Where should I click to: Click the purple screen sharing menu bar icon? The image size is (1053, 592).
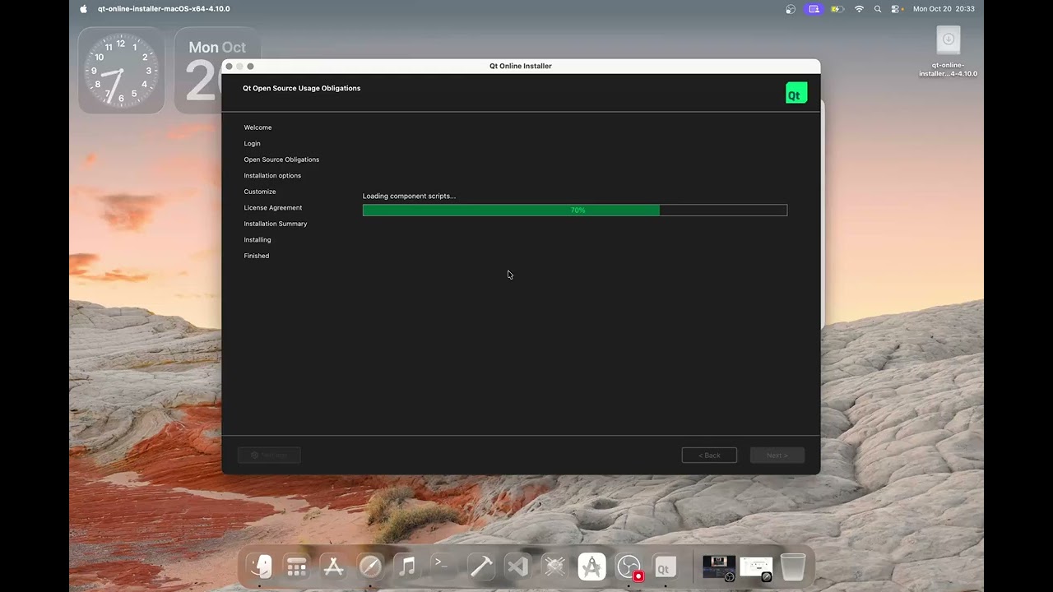click(x=814, y=9)
